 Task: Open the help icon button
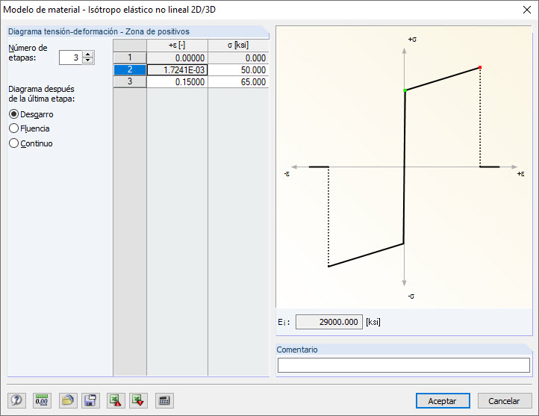coord(16,400)
